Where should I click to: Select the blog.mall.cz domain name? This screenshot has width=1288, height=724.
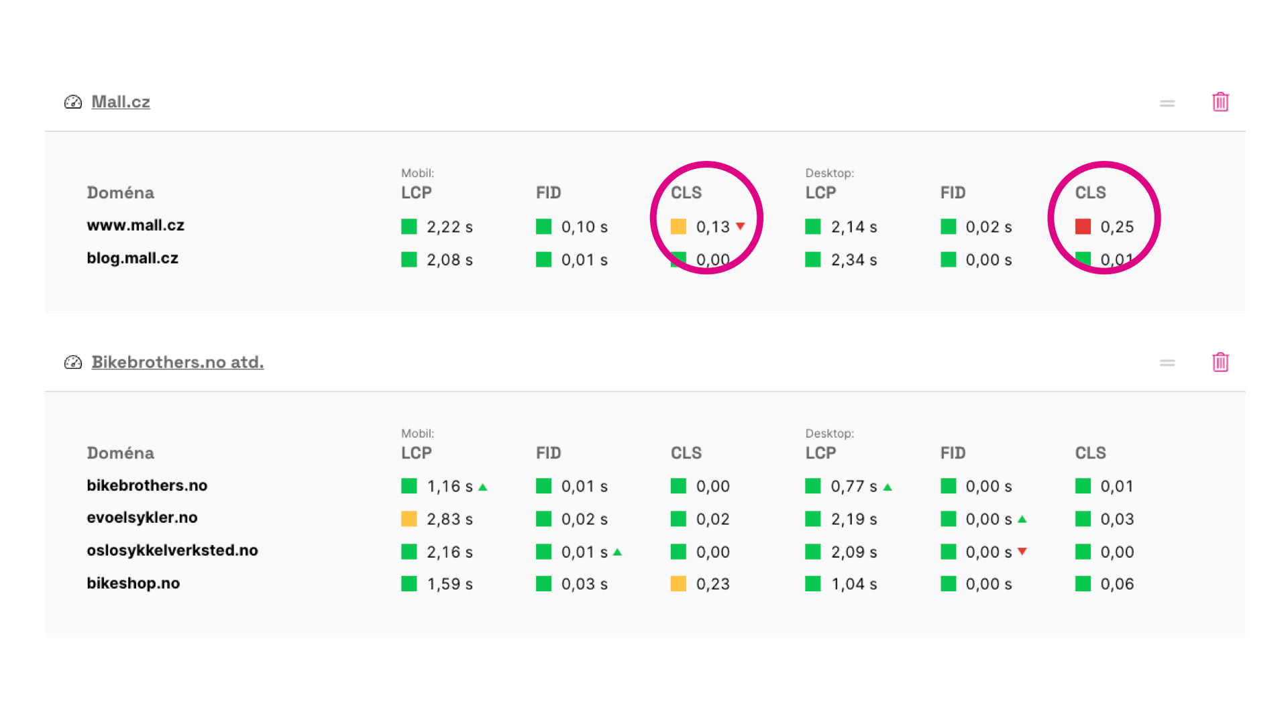click(132, 258)
